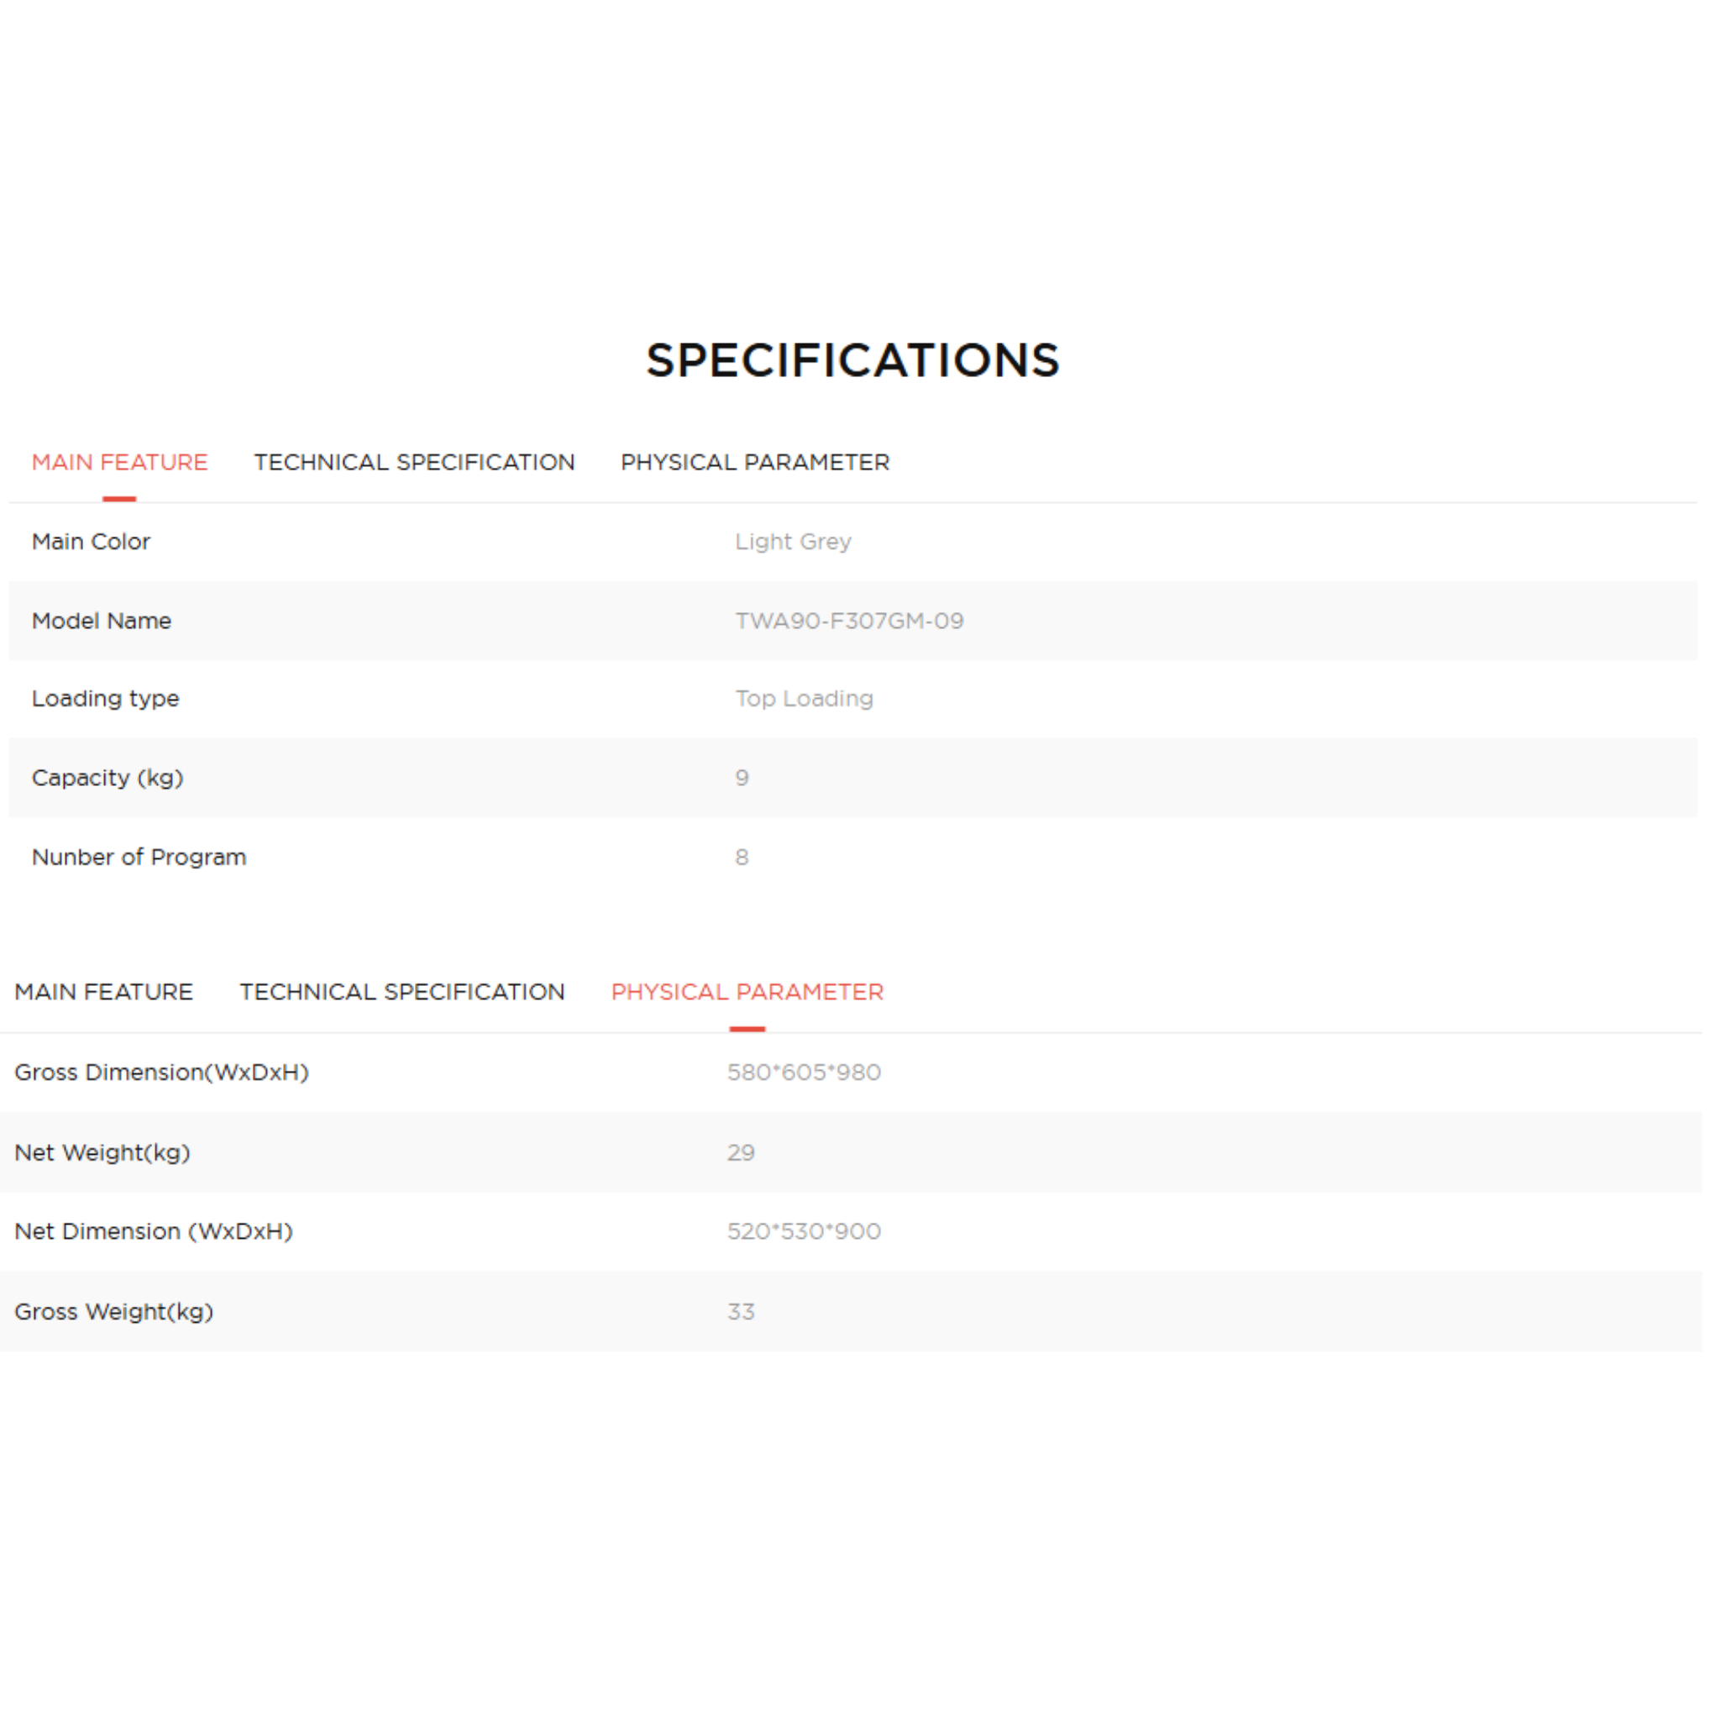Click the 520*530*900 net dimension value
The height and width of the screenshot is (1720, 1720).
(803, 1231)
